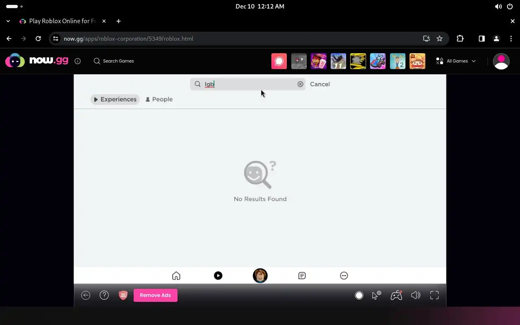520x325 pixels.
Task: Open the Roblox Discover play icon
Action: click(218, 276)
